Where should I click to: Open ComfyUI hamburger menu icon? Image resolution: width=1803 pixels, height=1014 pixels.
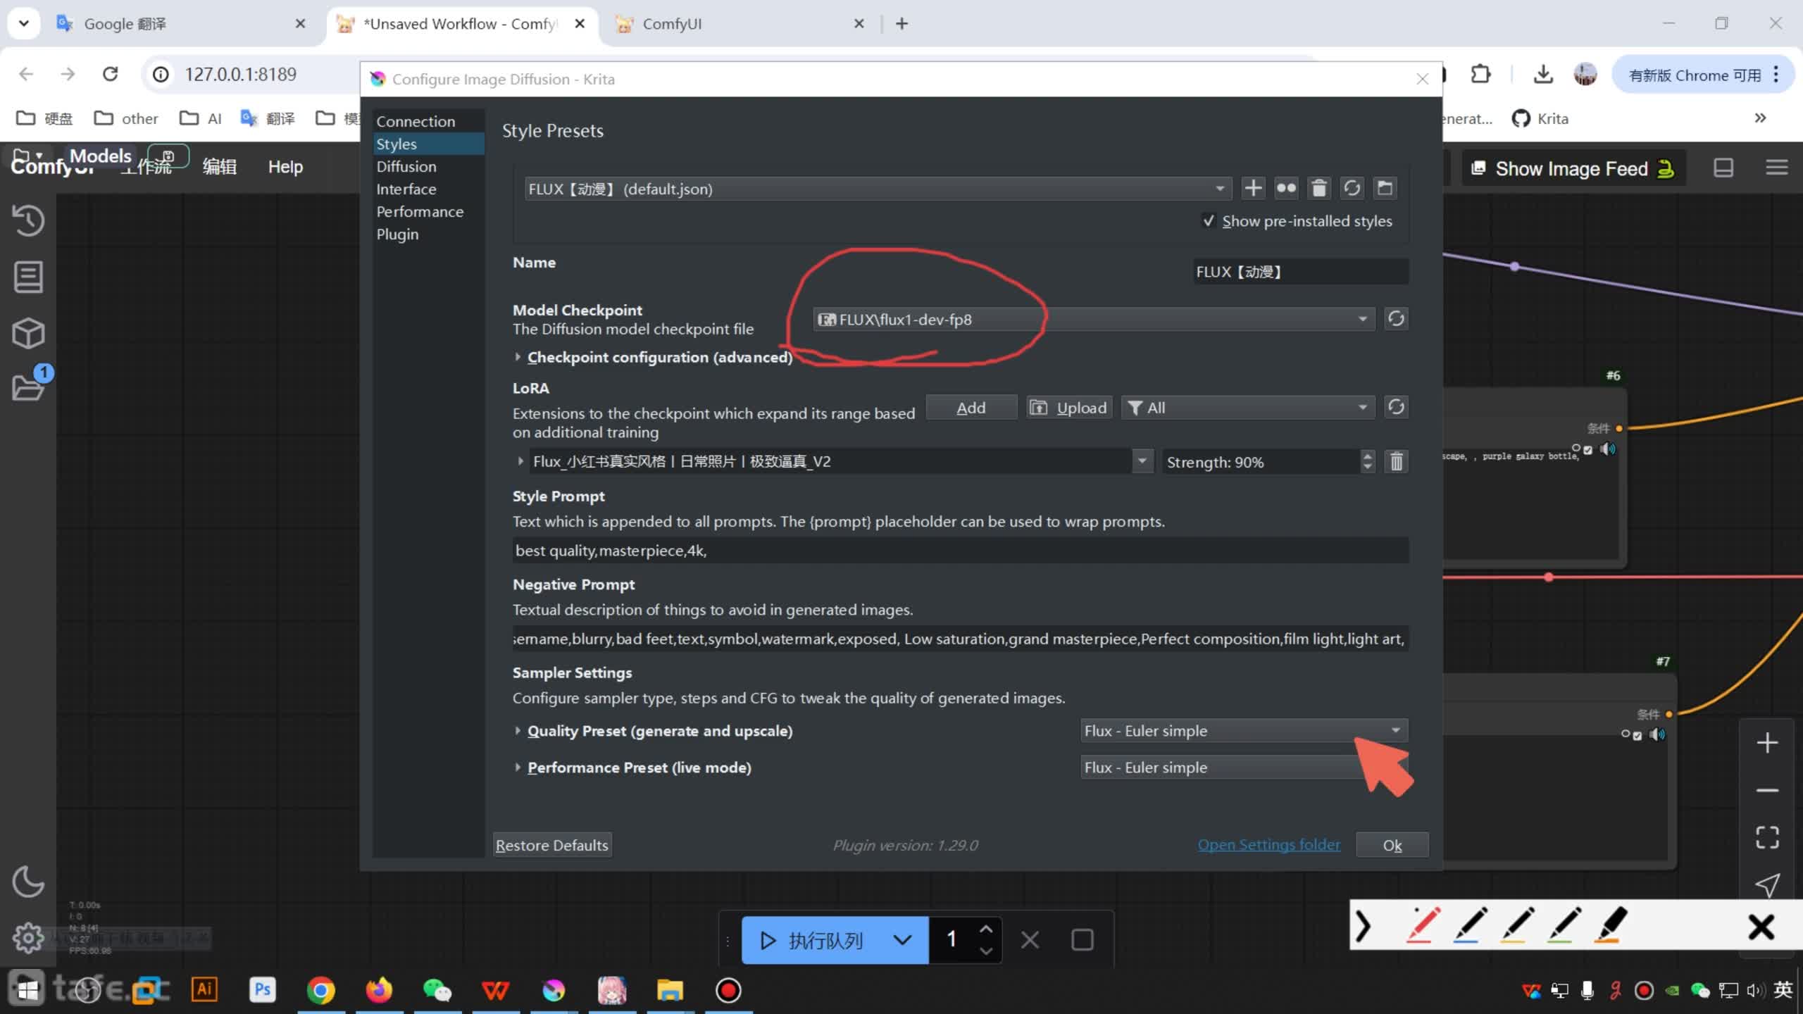pyautogui.click(x=1776, y=168)
